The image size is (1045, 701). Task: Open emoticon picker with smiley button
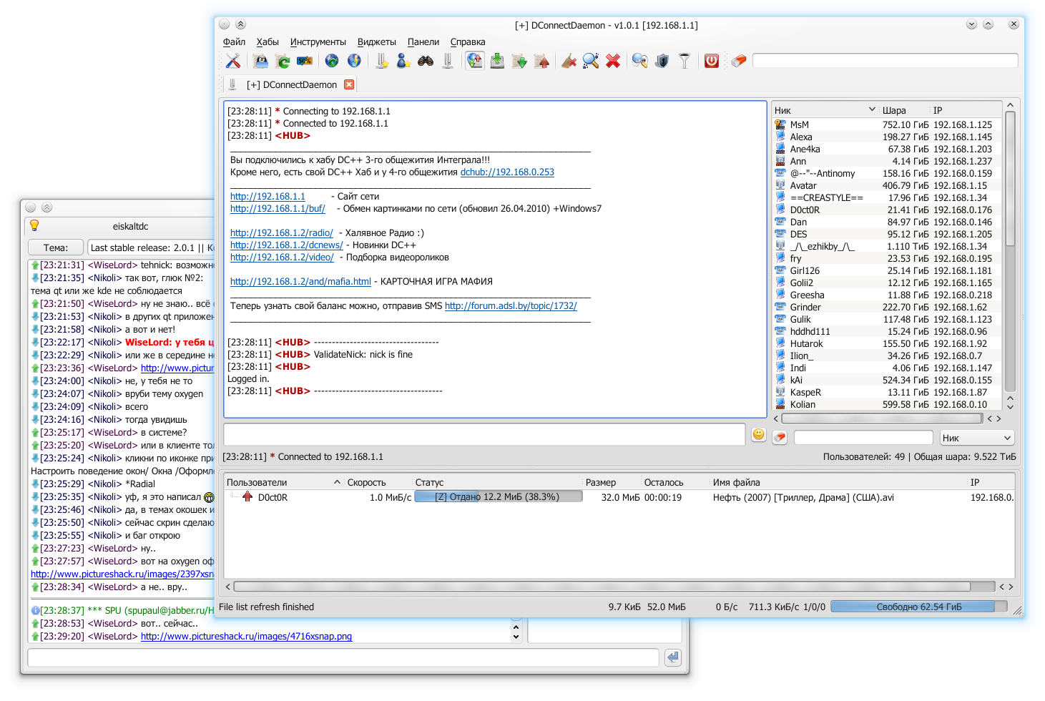click(x=759, y=435)
